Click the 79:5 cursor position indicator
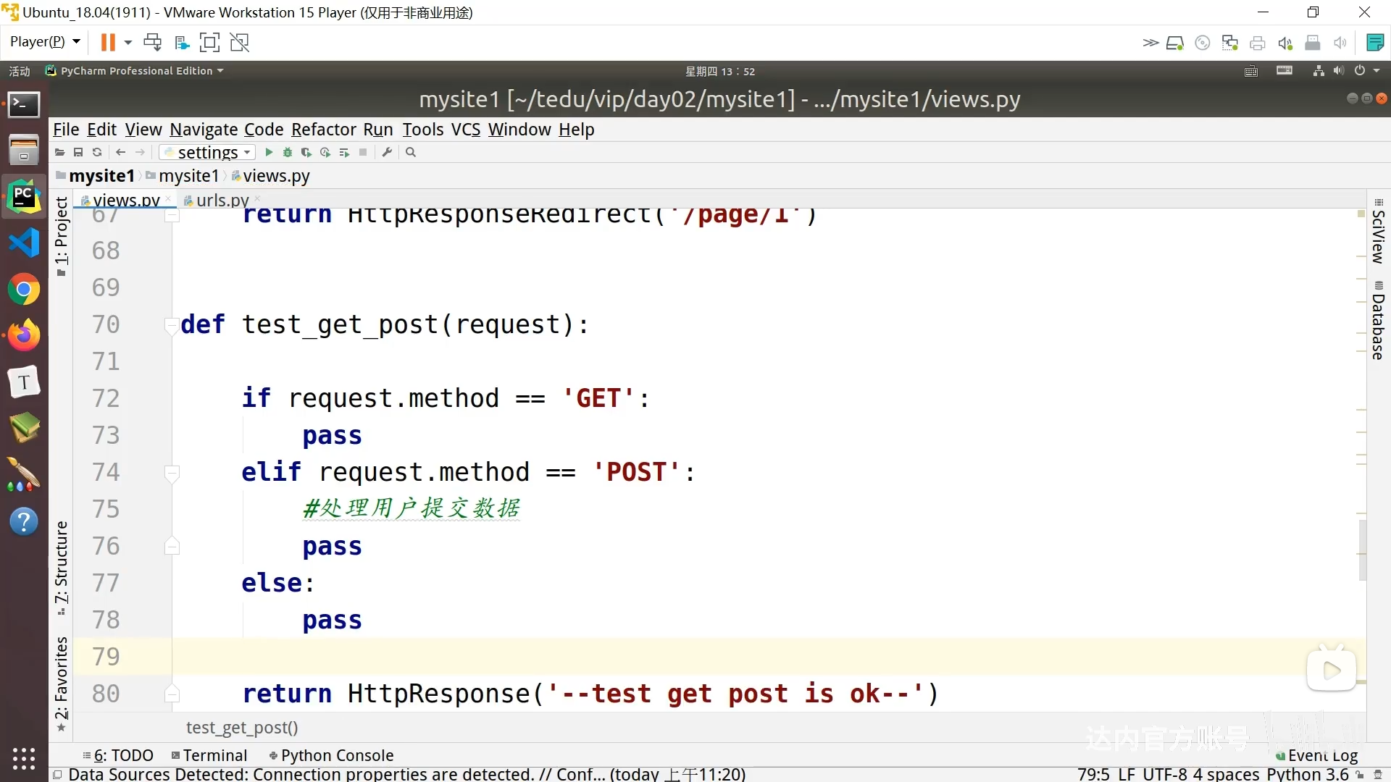 pos(1094,774)
